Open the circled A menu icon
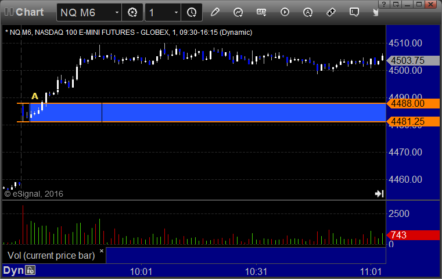Screen dimensions: 442x279 307,12
